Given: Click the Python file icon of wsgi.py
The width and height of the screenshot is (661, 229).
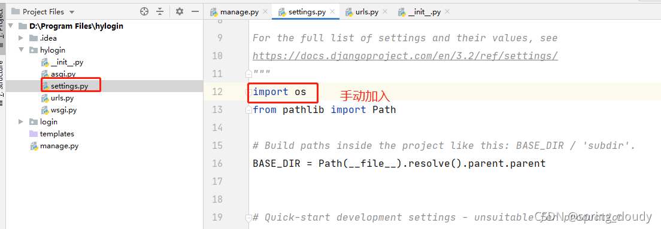Looking at the screenshot, I should click(x=45, y=110).
